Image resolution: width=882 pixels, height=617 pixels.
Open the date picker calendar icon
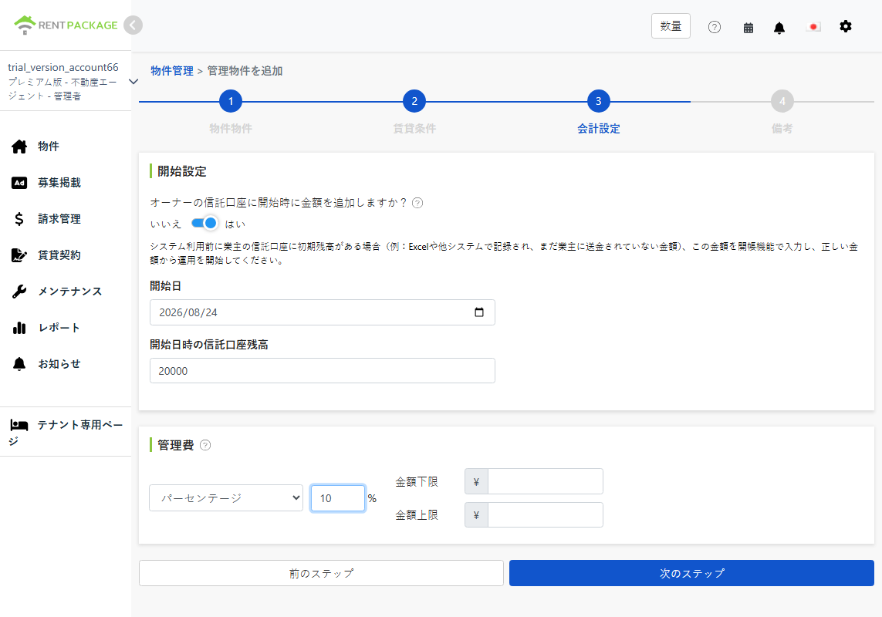479,312
